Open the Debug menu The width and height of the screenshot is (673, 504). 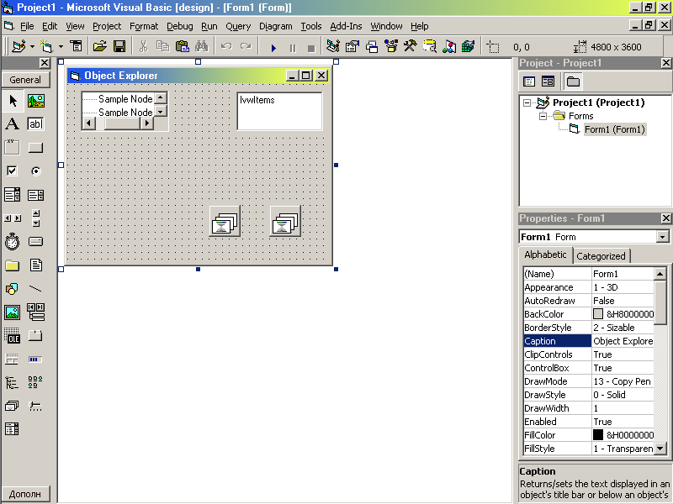point(179,26)
